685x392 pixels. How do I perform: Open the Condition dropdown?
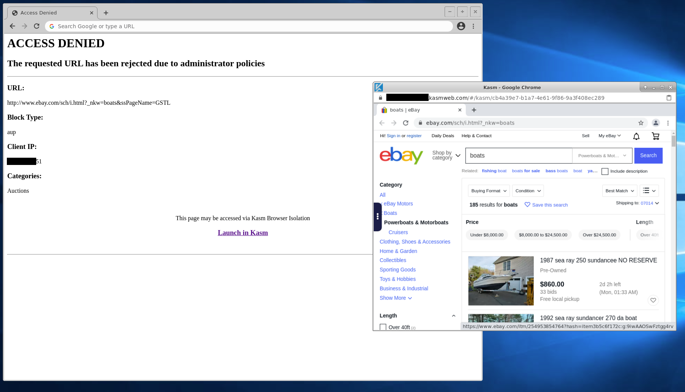click(527, 190)
